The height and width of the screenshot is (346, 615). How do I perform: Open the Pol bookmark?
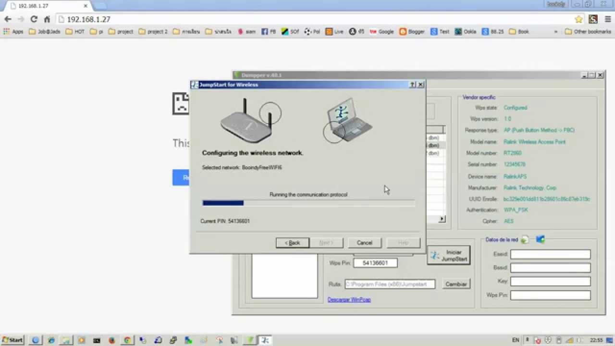tap(312, 32)
